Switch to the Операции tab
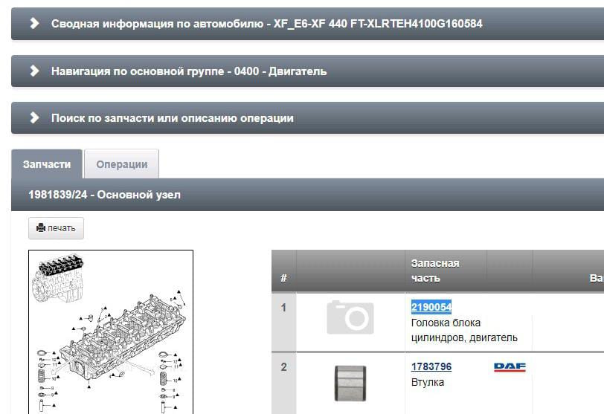604x414 pixels. click(x=122, y=164)
